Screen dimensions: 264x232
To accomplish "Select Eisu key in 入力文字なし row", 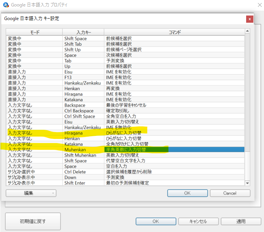I will pyautogui.click(x=83, y=122).
